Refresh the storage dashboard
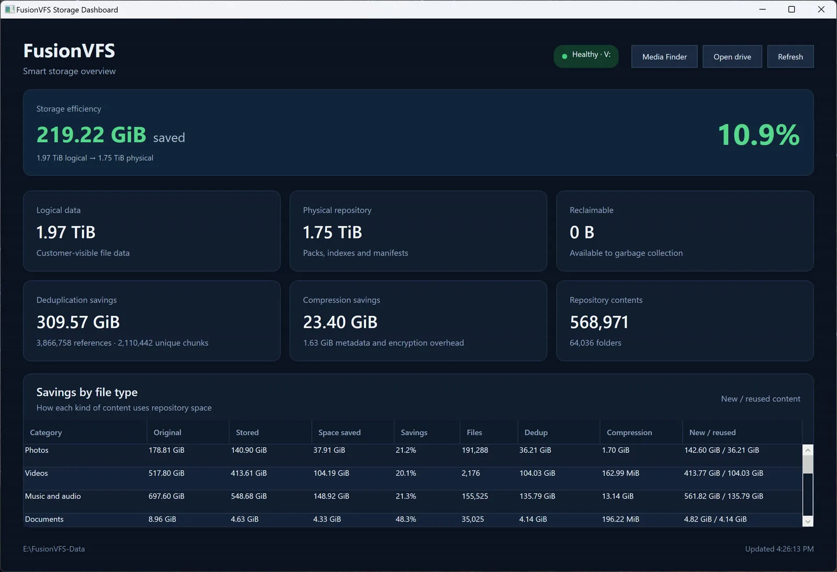The width and height of the screenshot is (837, 572). click(x=790, y=56)
